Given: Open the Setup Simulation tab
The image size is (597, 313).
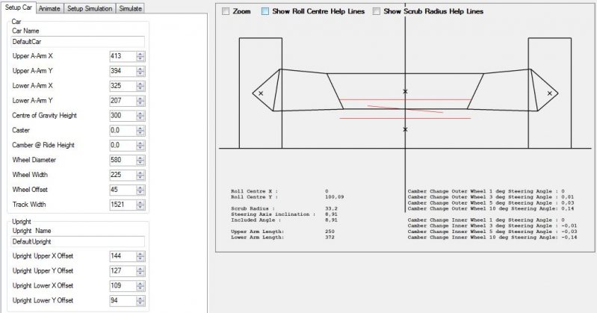Looking at the screenshot, I should 89,8.
